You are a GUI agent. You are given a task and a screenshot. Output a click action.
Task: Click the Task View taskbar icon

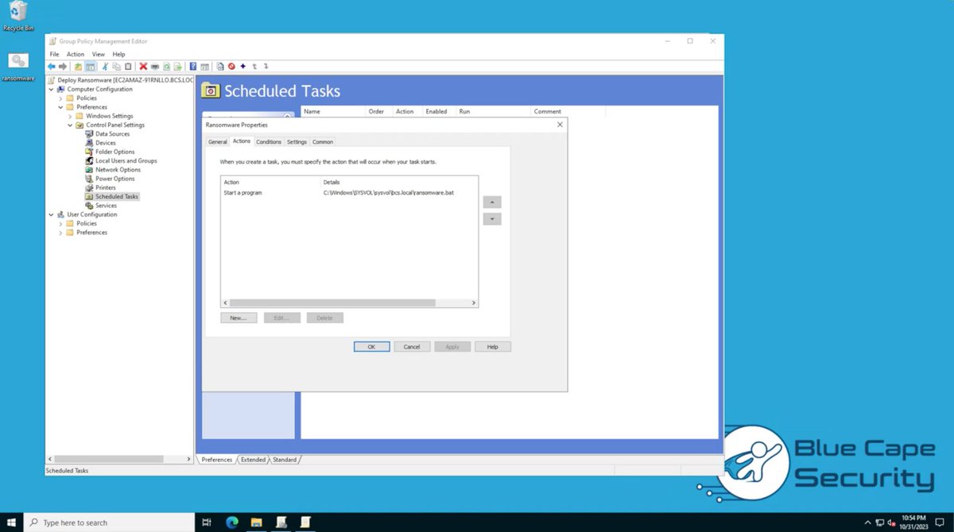click(x=207, y=522)
